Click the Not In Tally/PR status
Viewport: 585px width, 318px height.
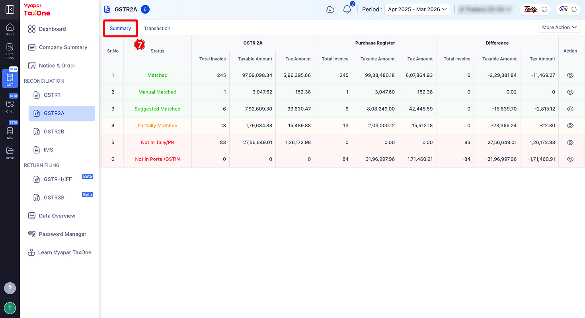[157, 142]
